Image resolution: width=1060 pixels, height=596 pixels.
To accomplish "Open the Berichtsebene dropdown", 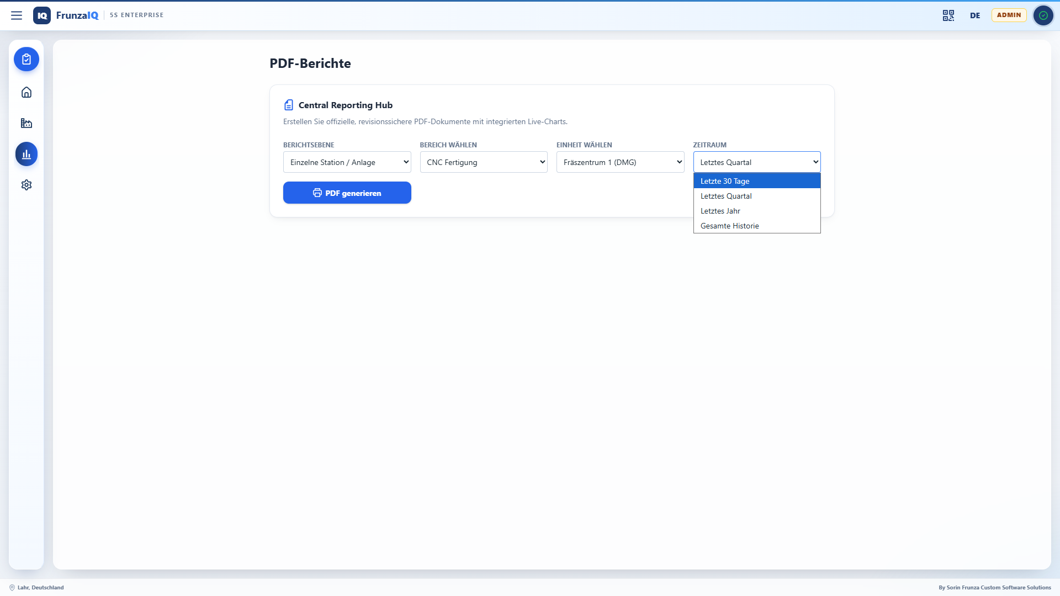I will click(x=347, y=162).
